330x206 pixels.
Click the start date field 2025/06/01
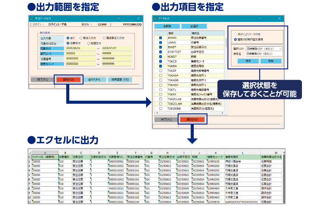point(80,48)
